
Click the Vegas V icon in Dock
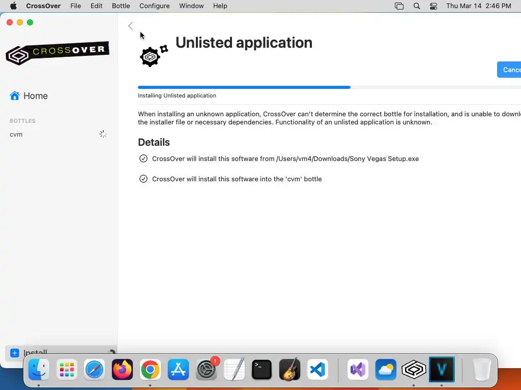coord(442,369)
